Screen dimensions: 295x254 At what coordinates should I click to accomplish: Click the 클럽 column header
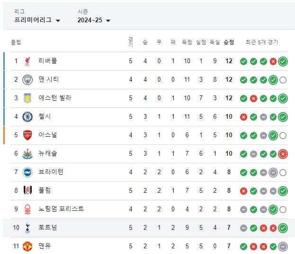tap(16, 42)
